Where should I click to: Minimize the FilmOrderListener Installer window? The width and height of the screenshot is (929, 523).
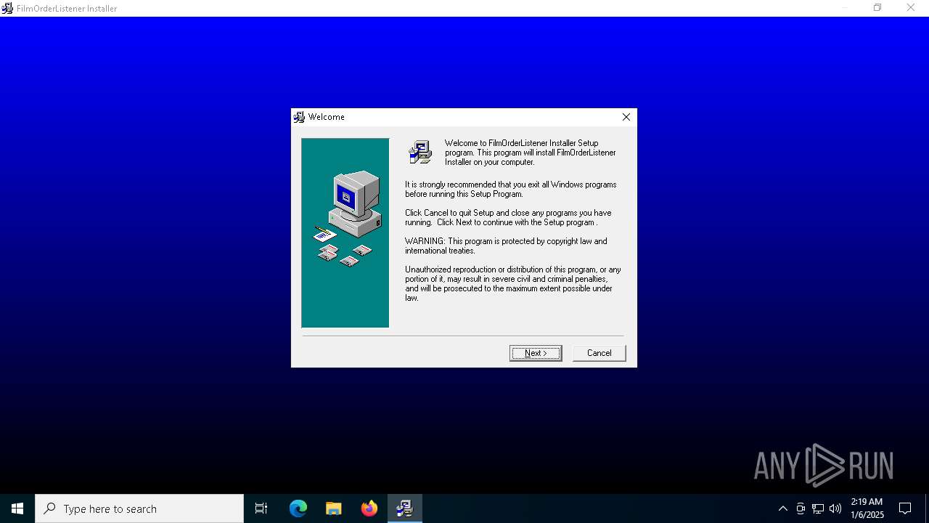(x=844, y=8)
